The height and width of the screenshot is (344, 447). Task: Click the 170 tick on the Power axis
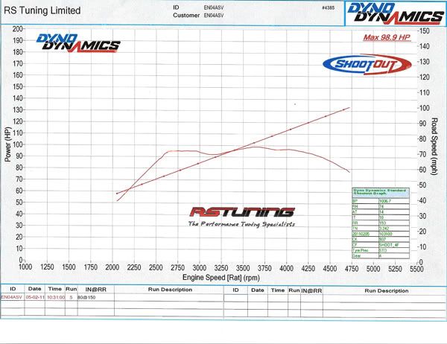[17, 63]
